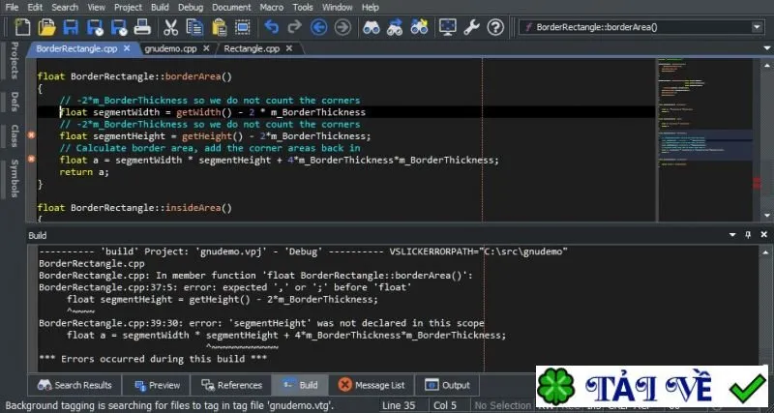Open the Build panel options dropdown arrow

732,235
